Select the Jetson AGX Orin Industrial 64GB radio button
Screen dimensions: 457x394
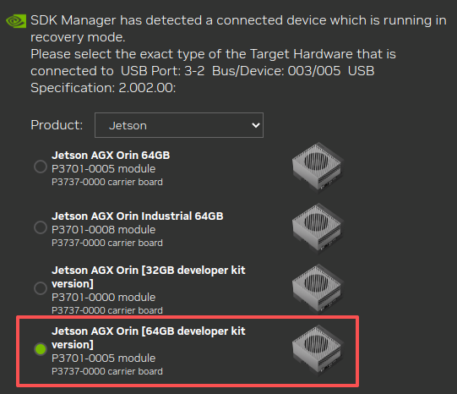[x=41, y=227]
